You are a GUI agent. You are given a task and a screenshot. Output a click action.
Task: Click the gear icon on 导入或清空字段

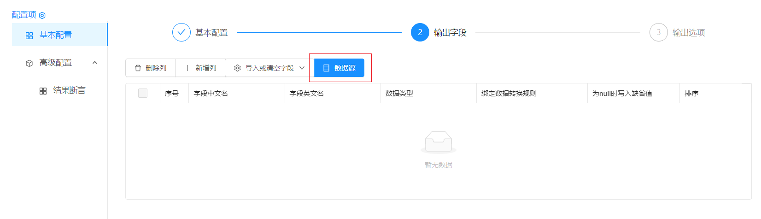click(237, 68)
